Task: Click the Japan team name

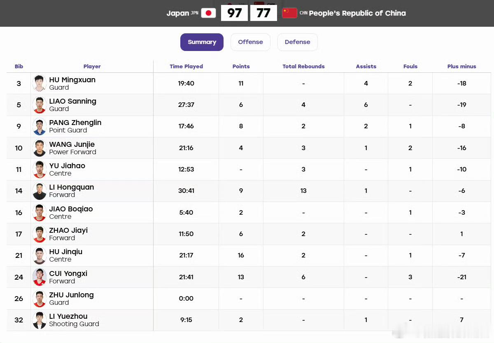Action: (x=178, y=13)
